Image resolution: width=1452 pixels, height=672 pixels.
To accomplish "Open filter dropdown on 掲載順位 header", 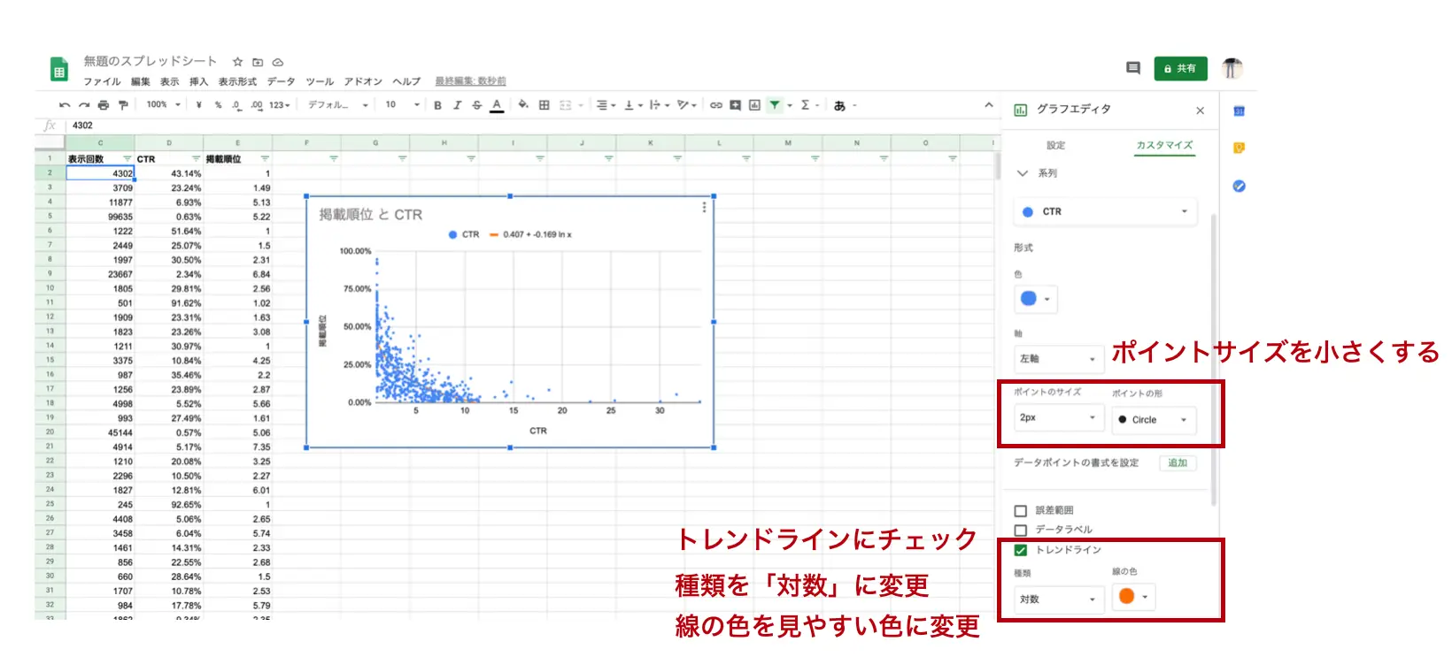I will [265, 159].
